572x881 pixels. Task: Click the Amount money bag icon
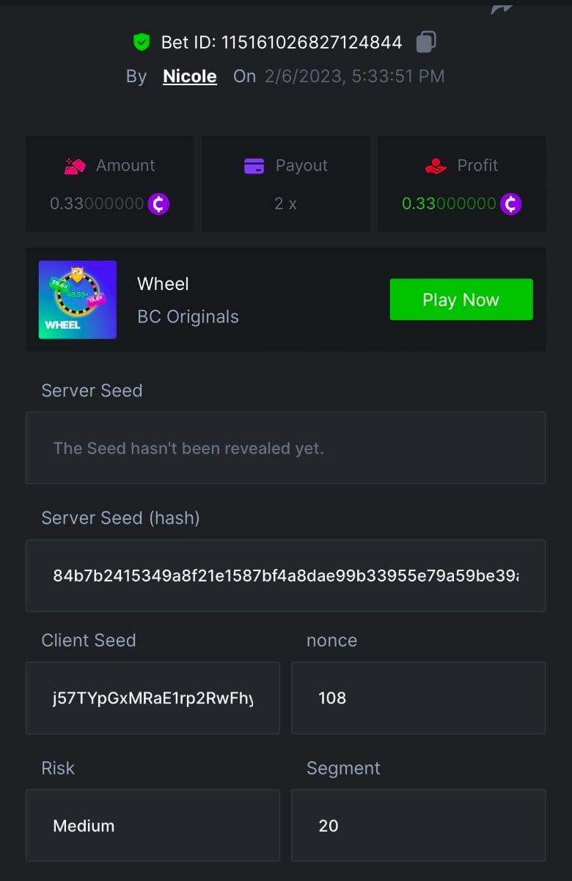[76, 166]
